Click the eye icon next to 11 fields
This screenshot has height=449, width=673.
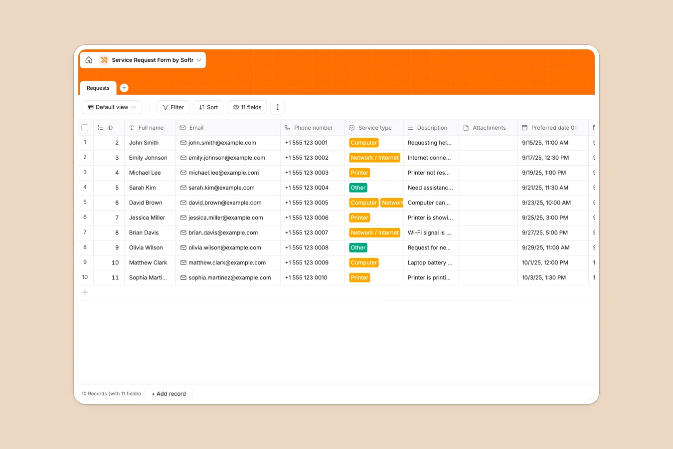click(x=235, y=107)
